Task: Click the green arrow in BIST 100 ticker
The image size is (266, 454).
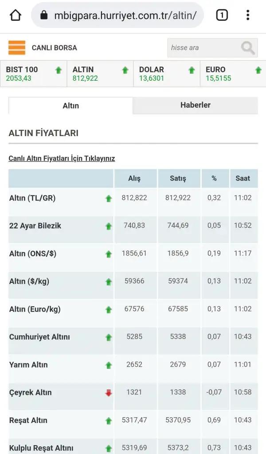Action: pos(59,70)
